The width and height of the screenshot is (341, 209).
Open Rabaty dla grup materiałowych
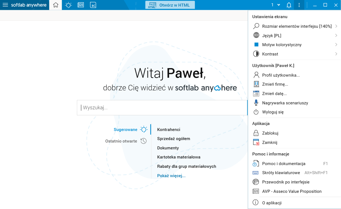187,166
